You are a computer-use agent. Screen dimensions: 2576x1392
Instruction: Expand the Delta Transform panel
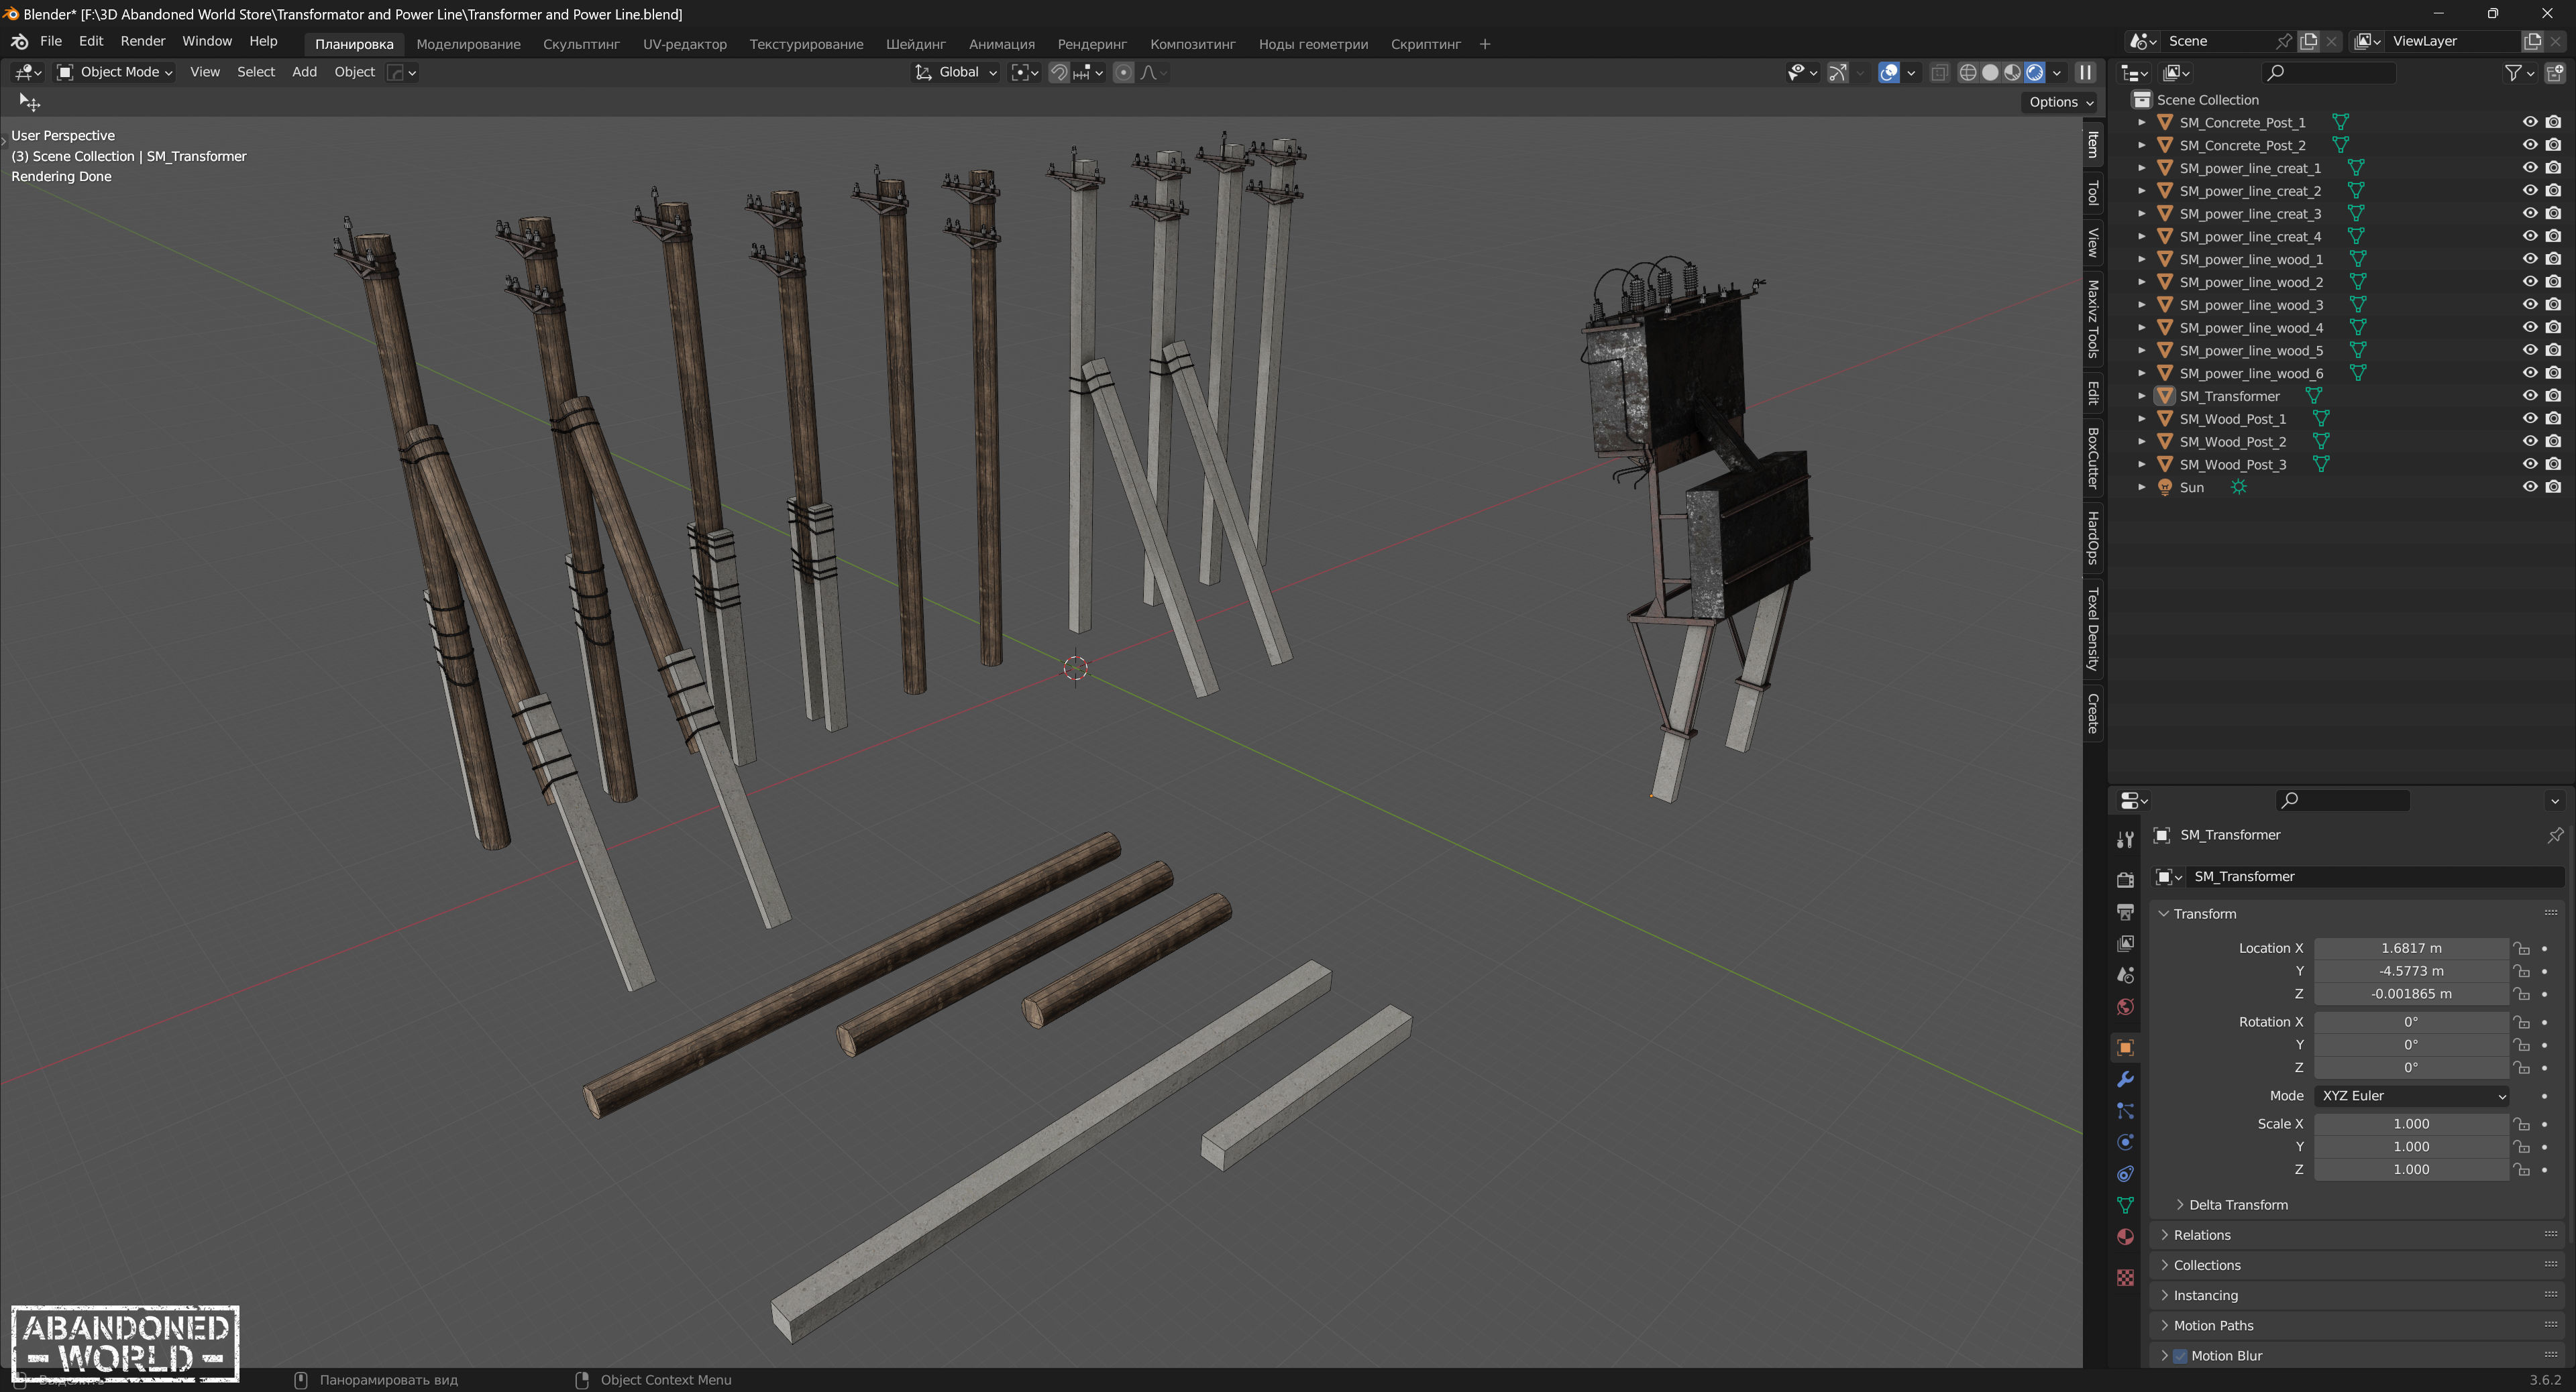(x=2238, y=1205)
